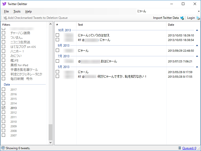Check the 判定とかジェネレータとか filter
This screenshot has width=201, height=151.
[x=4, y=74]
